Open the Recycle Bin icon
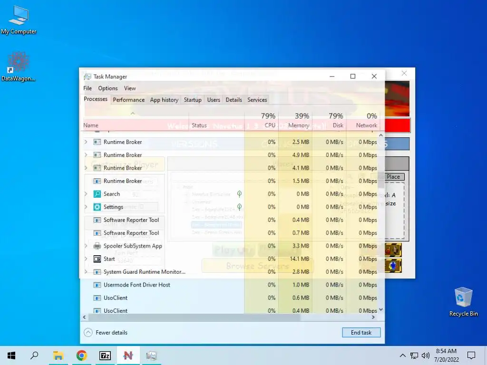Viewport: 487px width, 365px height. [x=463, y=301]
